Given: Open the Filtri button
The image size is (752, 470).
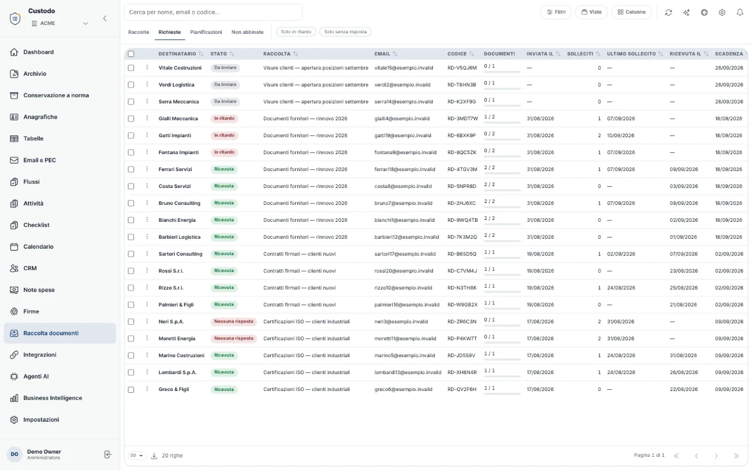Looking at the screenshot, I should click(556, 12).
